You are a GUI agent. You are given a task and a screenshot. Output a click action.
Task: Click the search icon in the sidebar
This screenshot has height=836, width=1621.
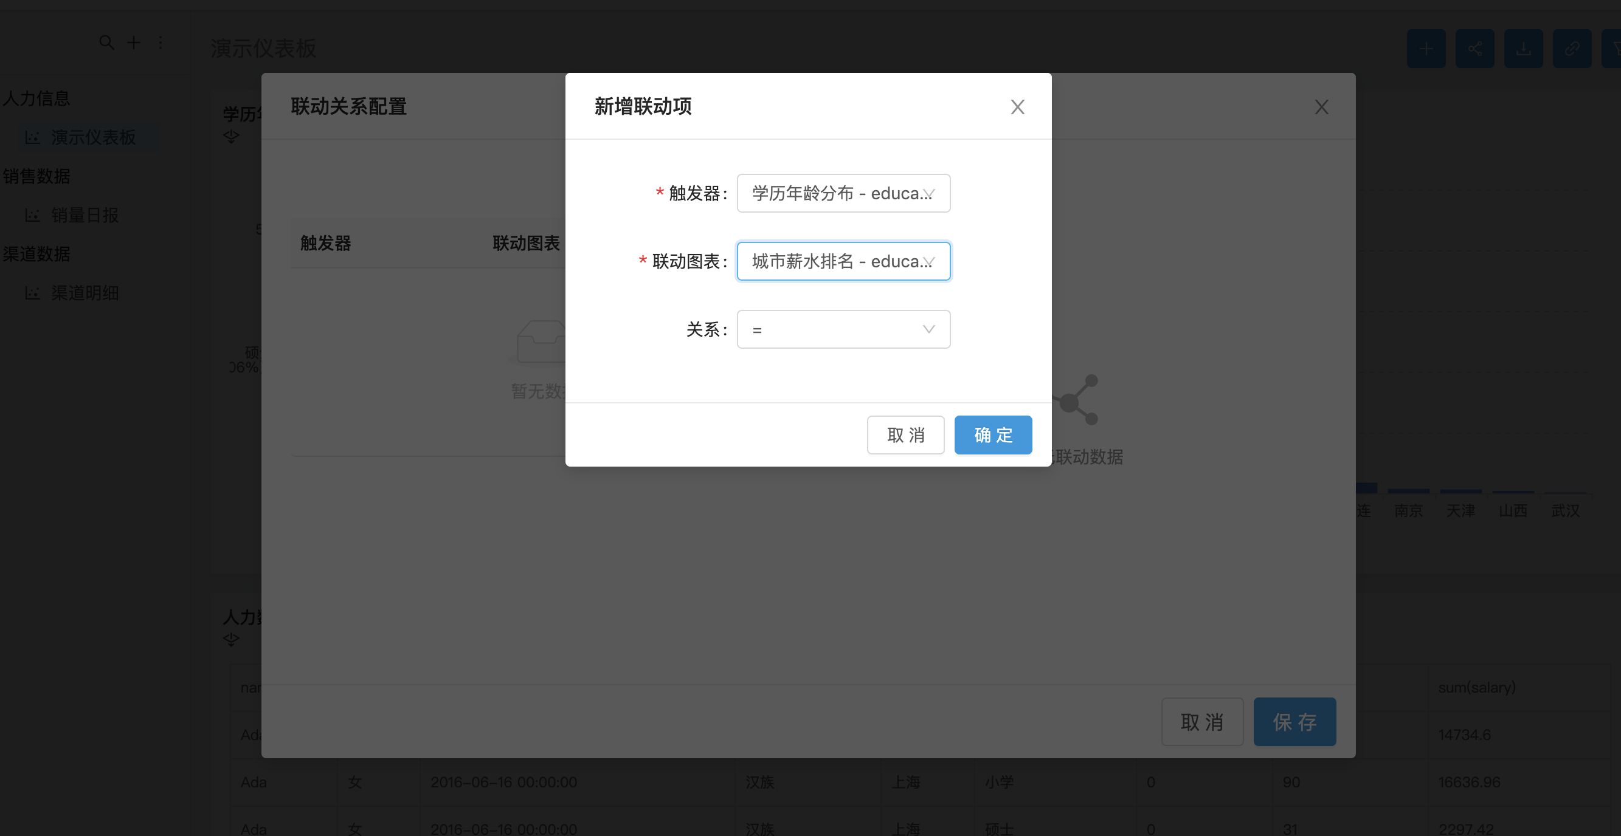[106, 43]
